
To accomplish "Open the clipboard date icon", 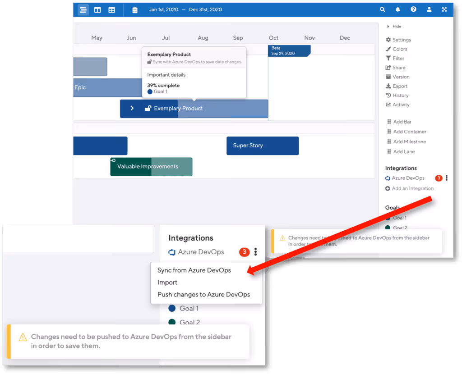I will pyautogui.click(x=134, y=10).
